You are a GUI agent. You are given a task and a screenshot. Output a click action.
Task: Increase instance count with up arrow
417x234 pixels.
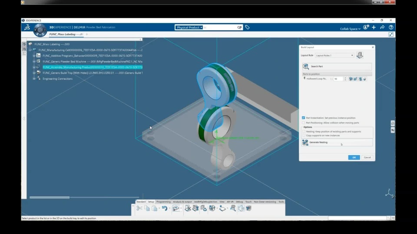345,78
